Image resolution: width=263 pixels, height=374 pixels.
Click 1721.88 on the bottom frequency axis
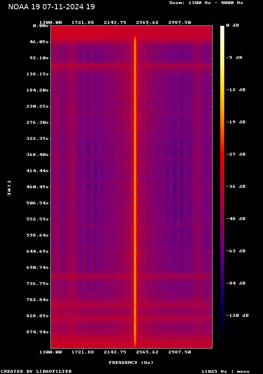point(83,352)
